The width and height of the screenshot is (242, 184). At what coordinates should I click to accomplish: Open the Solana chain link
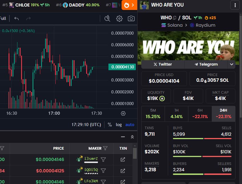172,25
